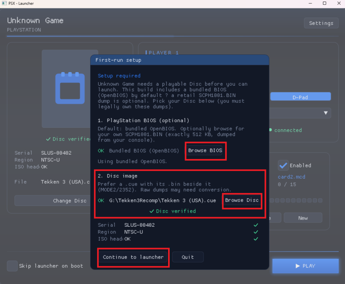Viewport: 345px width, 284px height.
Task: Click the memory card block slots row
Action: click(x=296, y=200)
